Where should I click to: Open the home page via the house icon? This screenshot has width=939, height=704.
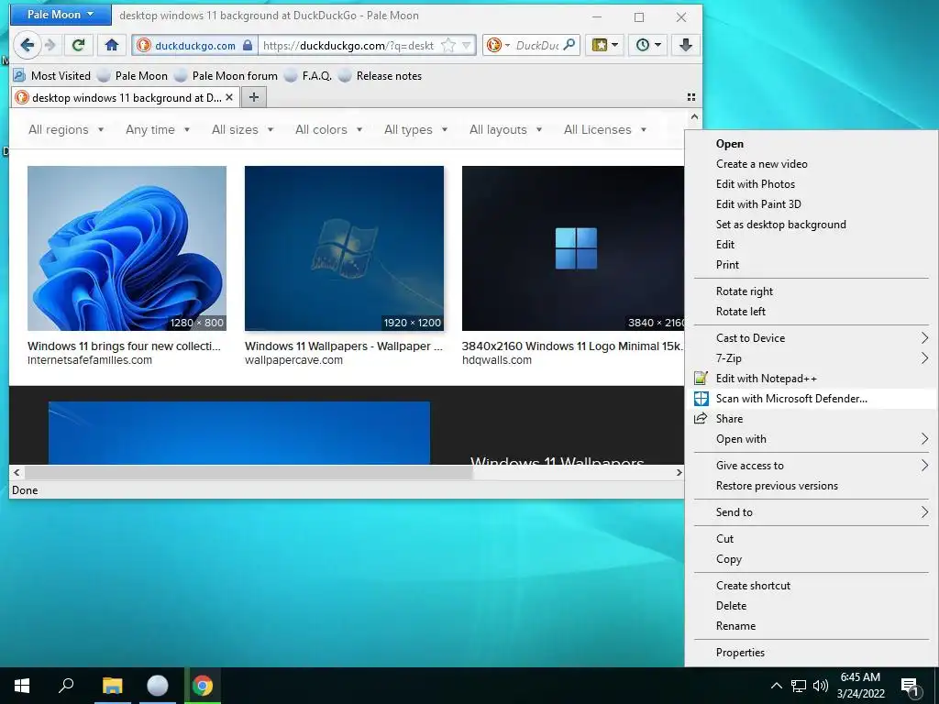tap(112, 45)
